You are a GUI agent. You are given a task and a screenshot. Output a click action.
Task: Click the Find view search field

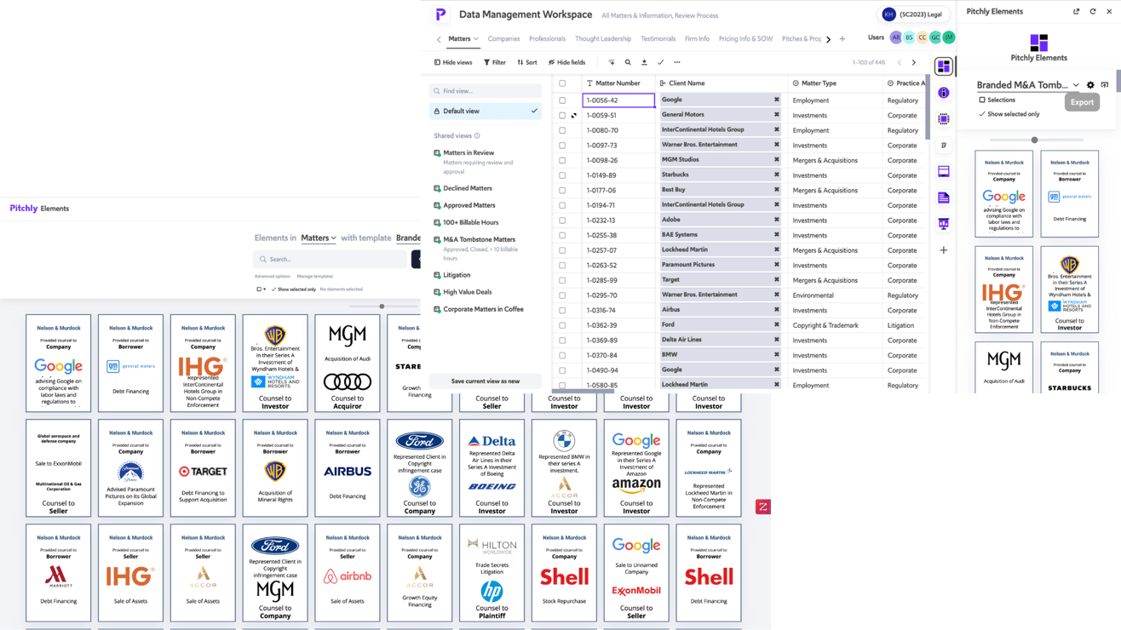click(486, 91)
